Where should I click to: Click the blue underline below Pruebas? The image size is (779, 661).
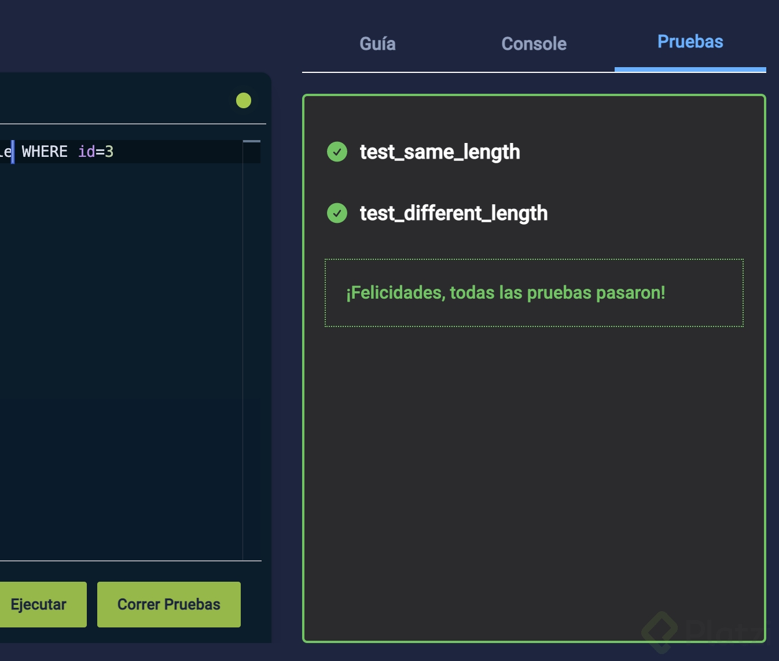tap(690, 69)
